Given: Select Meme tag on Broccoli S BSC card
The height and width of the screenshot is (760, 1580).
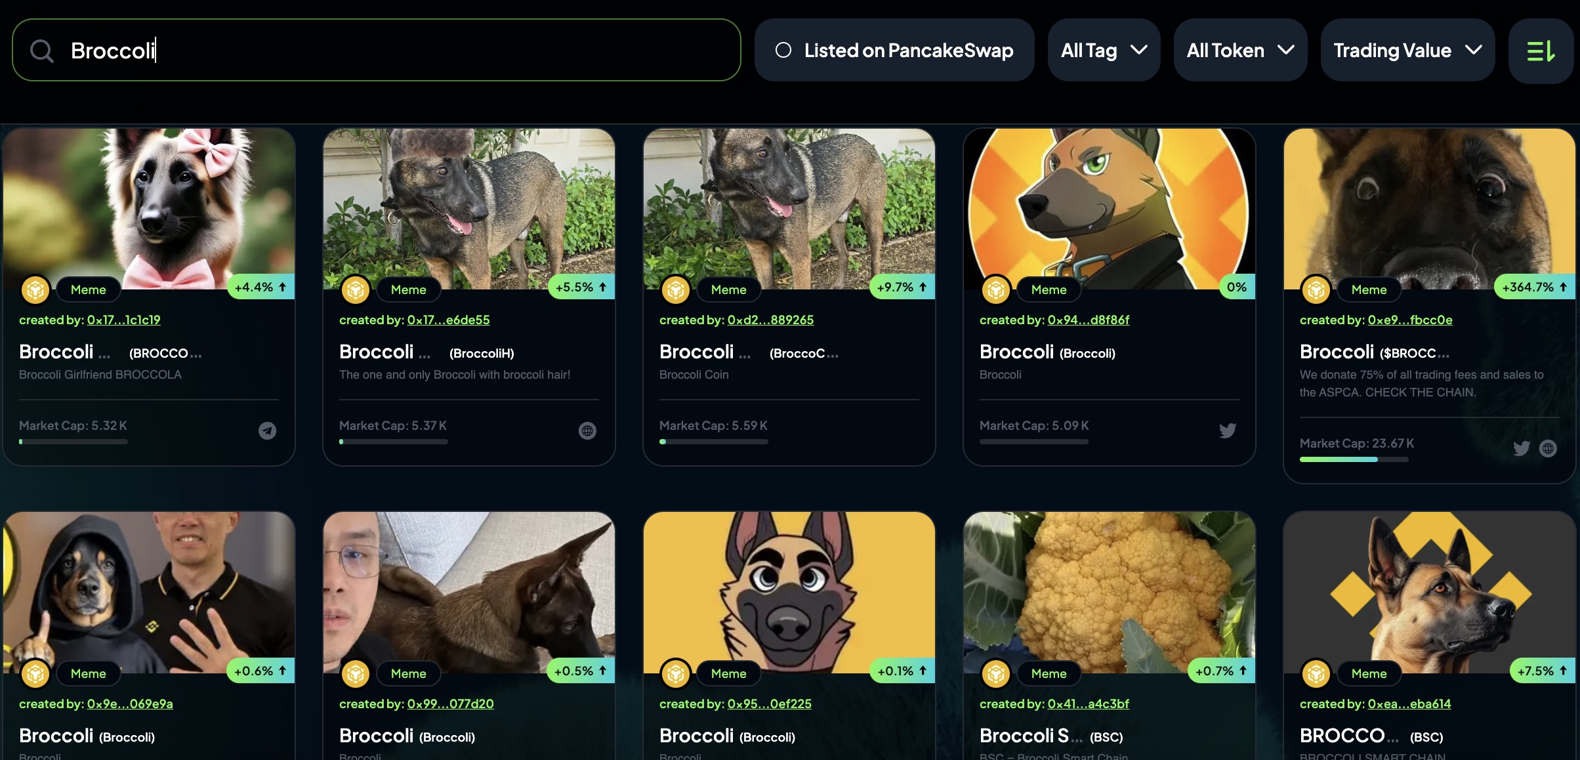Looking at the screenshot, I should point(1049,673).
